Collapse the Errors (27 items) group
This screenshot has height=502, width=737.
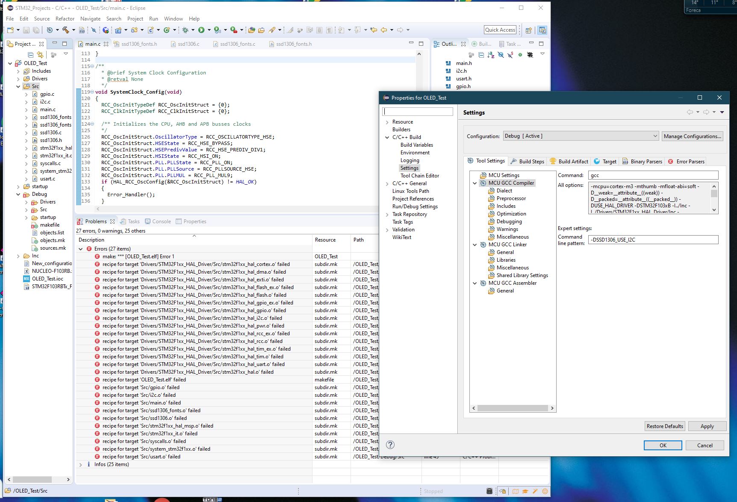(x=81, y=249)
